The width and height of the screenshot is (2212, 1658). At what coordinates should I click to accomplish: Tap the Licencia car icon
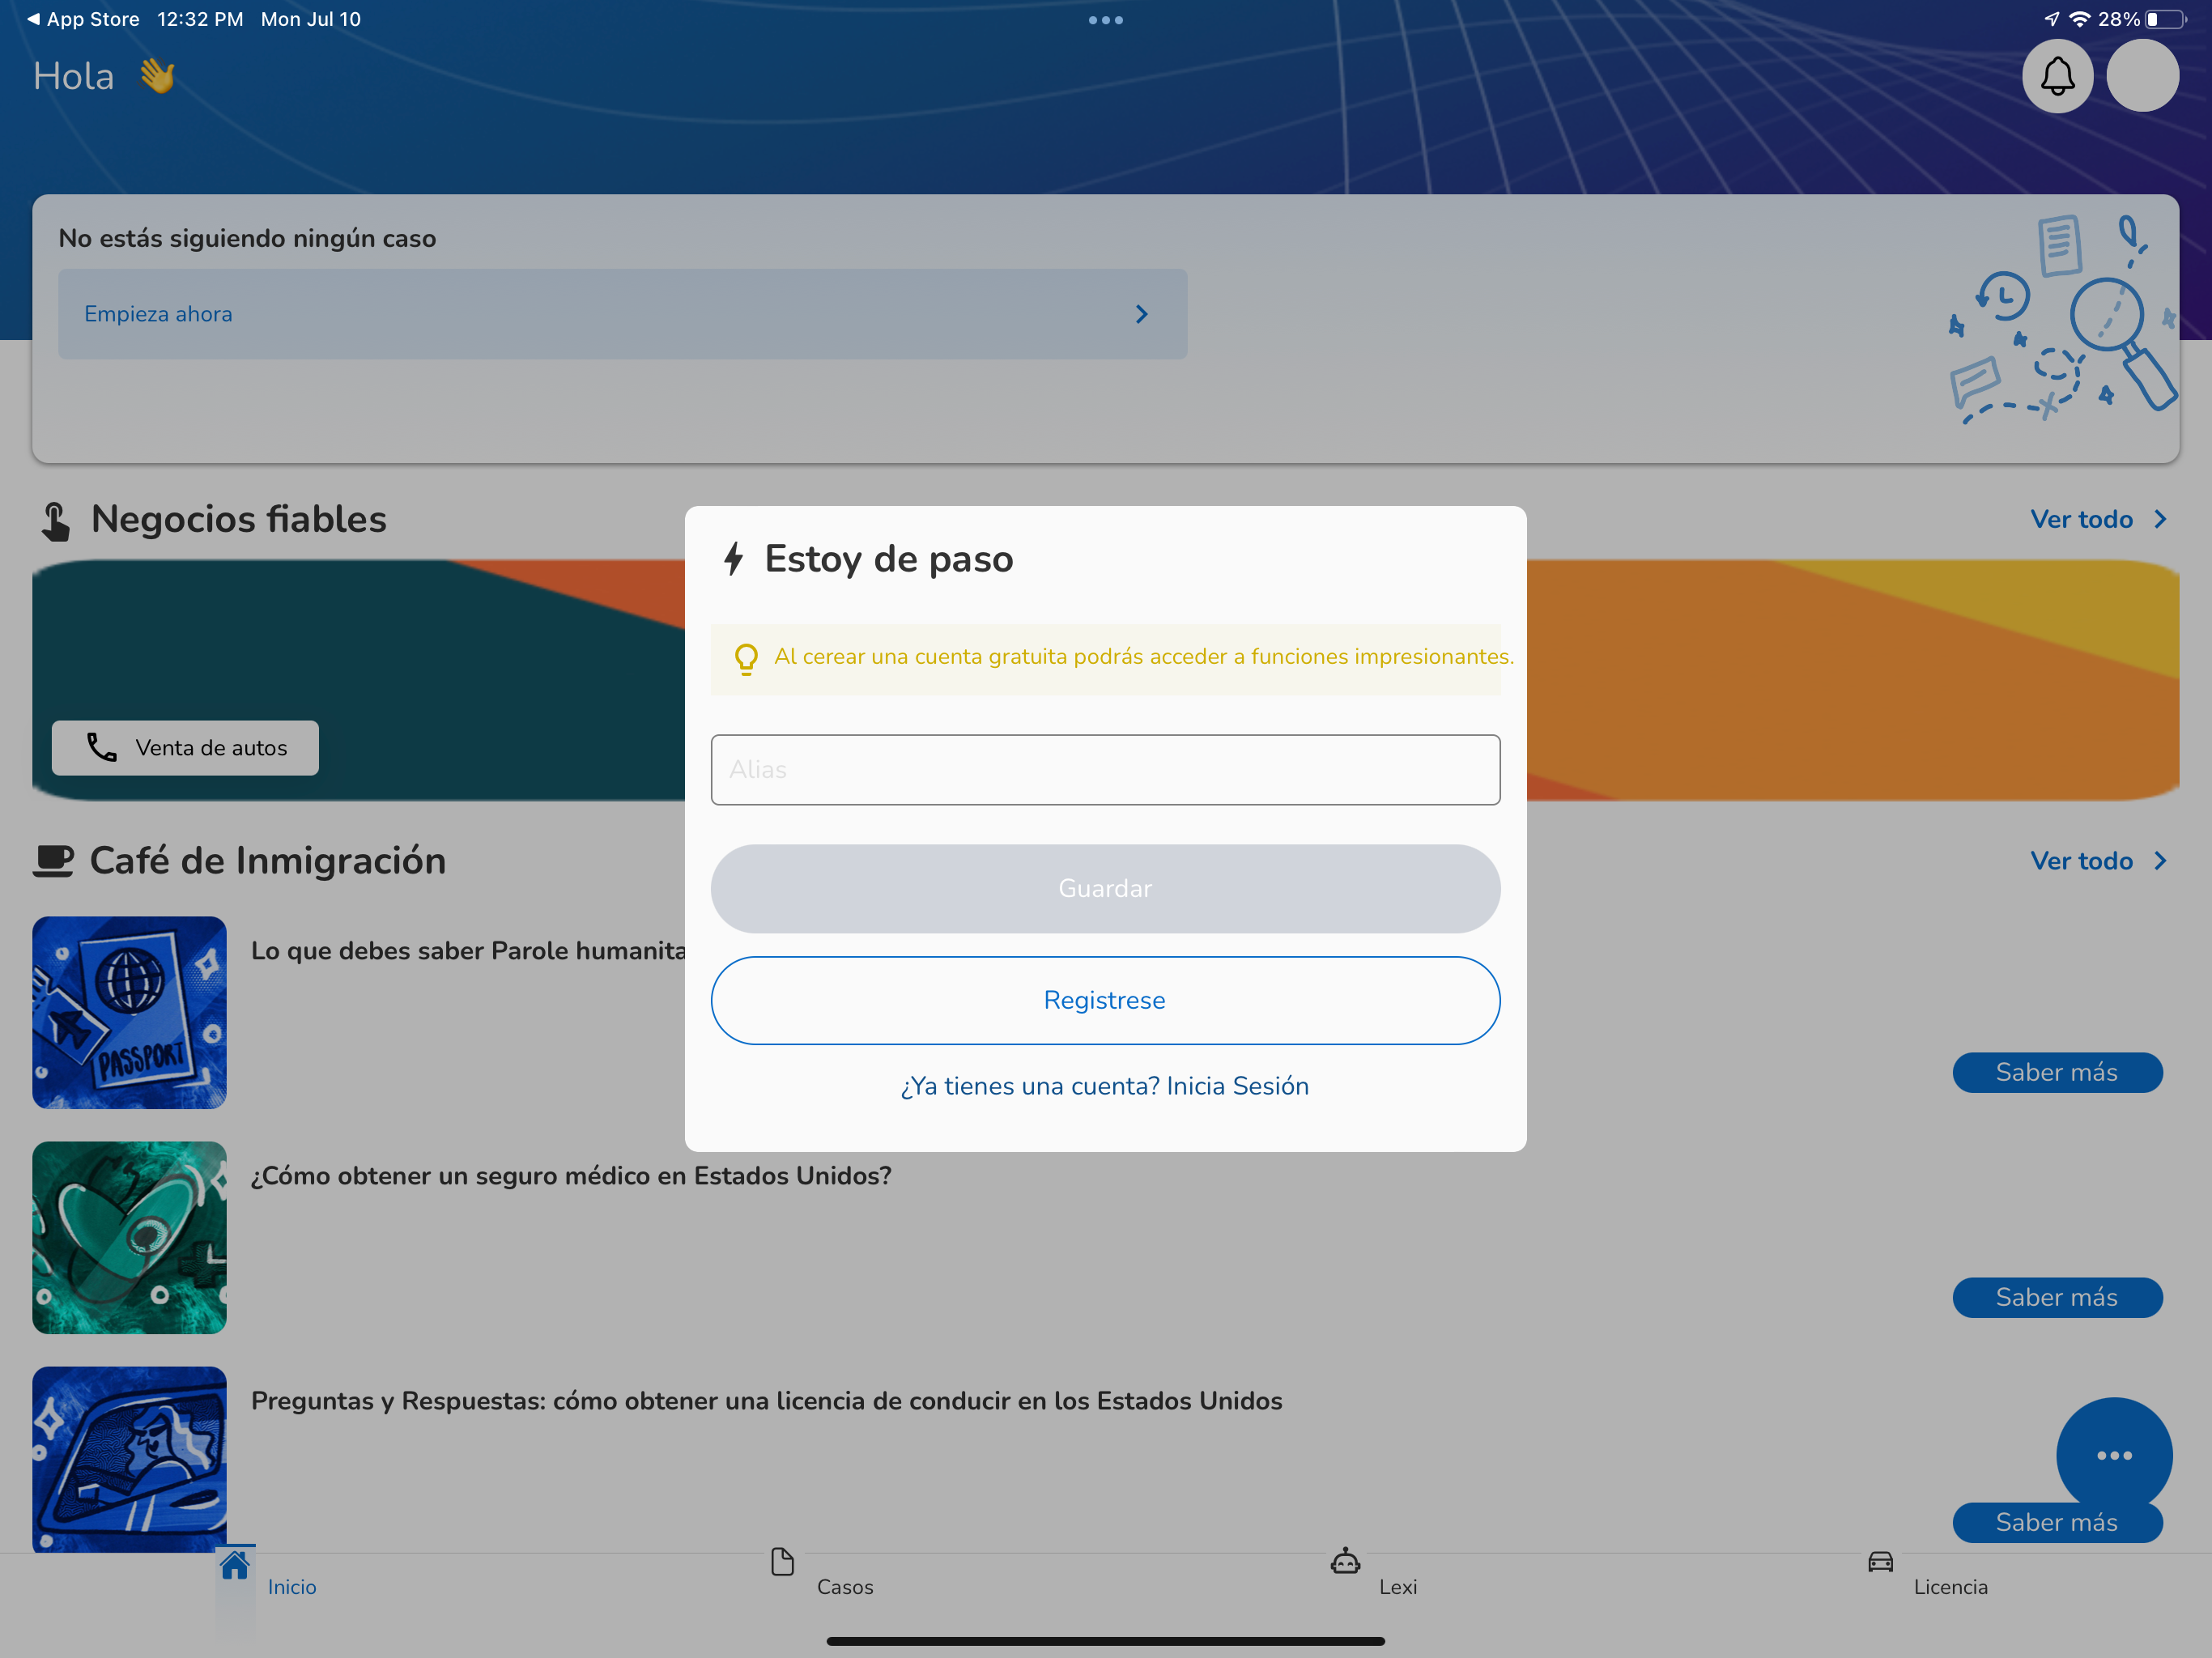click(1880, 1561)
